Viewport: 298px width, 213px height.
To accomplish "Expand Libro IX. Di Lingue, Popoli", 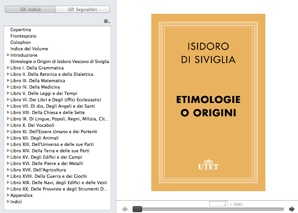I will pyautogui.click(x=8, y=119).
